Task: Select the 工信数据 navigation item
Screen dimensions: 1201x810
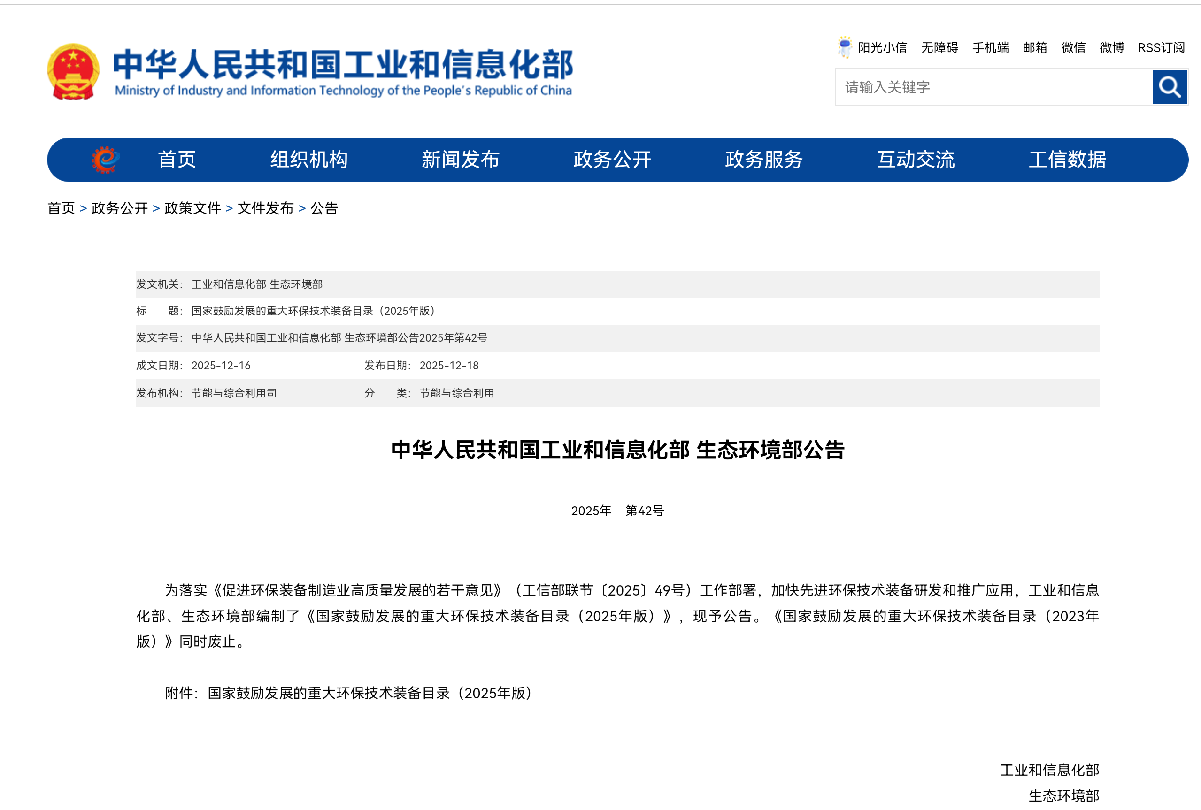Action: (1067, 160)
